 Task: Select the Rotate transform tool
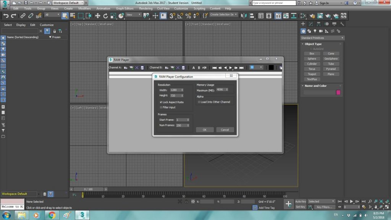(x=105, y=16)
